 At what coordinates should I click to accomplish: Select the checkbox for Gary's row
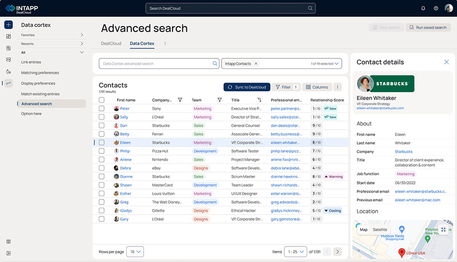[101, 219]
